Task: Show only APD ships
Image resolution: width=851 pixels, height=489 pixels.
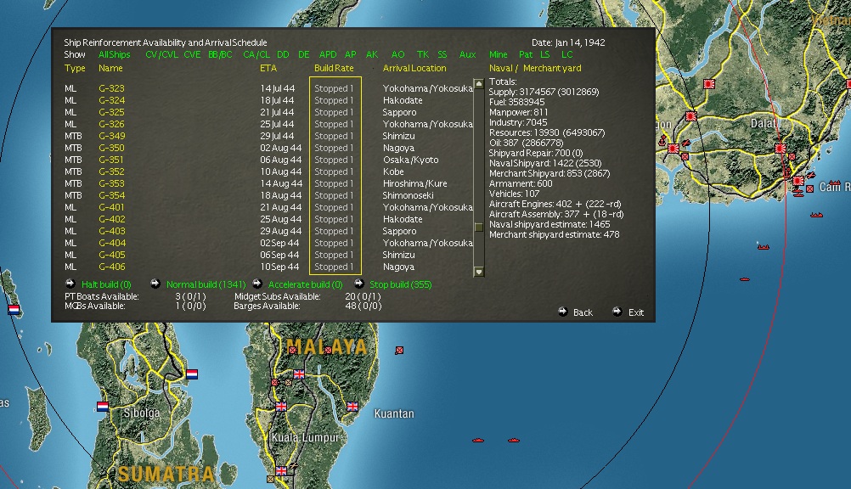Action: point(328,55)
